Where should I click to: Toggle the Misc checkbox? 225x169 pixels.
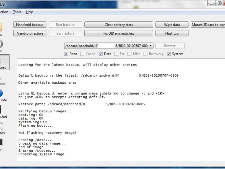129,54
